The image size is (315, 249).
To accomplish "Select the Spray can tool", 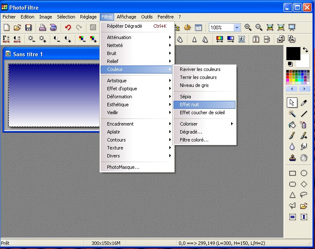I will (x=304, y=125).
